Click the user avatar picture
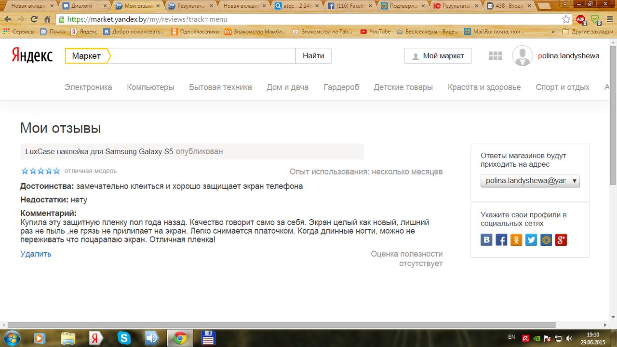This screenshot has width=617, height=347. [523, 56]
